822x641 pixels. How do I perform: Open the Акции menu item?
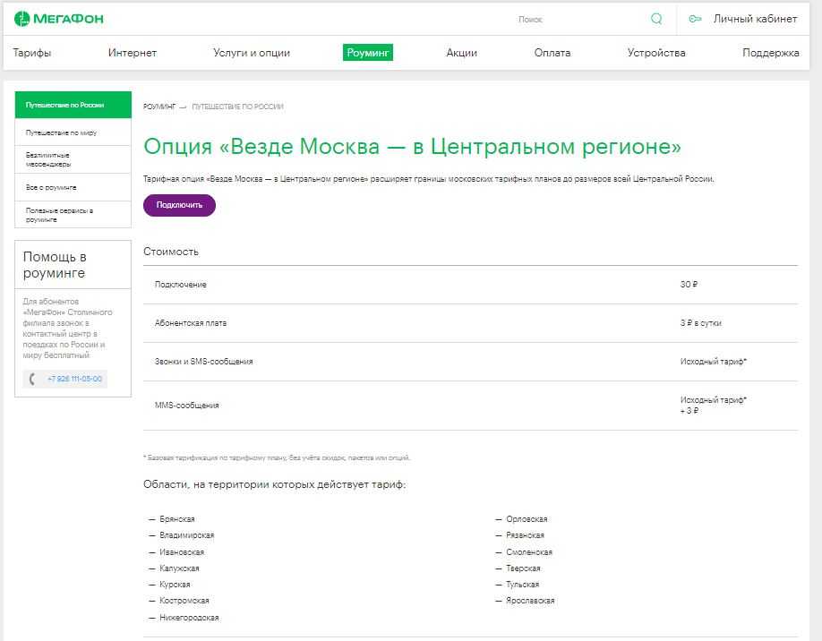(461, 53)
